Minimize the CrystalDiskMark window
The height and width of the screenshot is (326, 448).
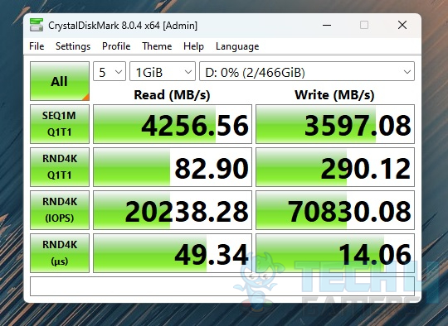tap(327, 25)
